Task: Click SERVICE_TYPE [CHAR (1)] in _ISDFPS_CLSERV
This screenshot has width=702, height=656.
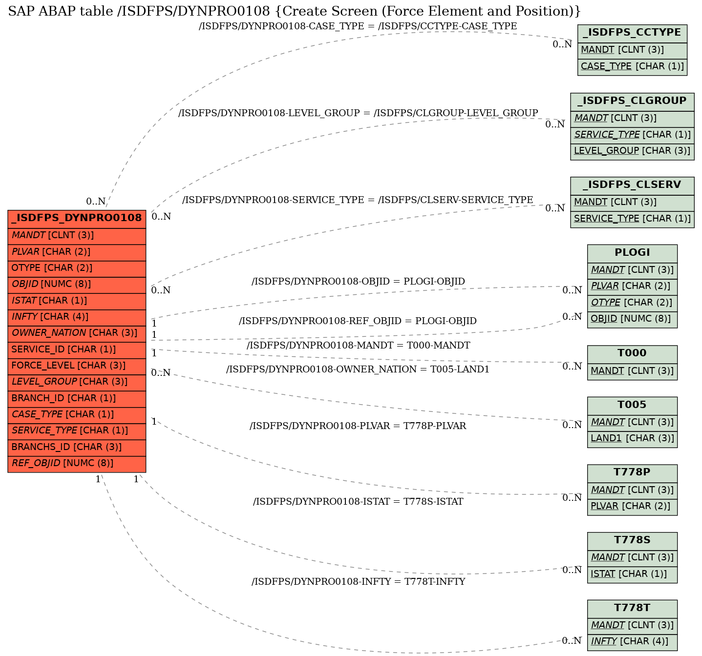Action: click(x=632, y=219)
